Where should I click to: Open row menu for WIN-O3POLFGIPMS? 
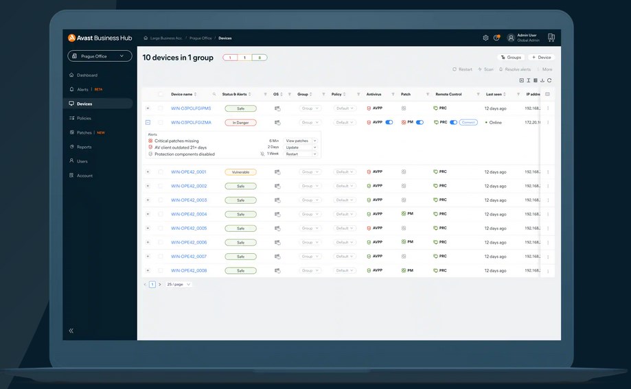548,108
